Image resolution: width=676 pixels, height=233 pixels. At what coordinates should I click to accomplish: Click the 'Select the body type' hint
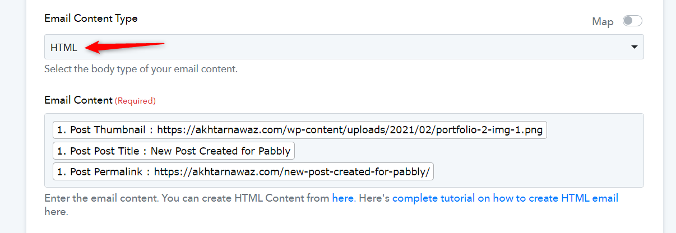[x=141, y=70]
